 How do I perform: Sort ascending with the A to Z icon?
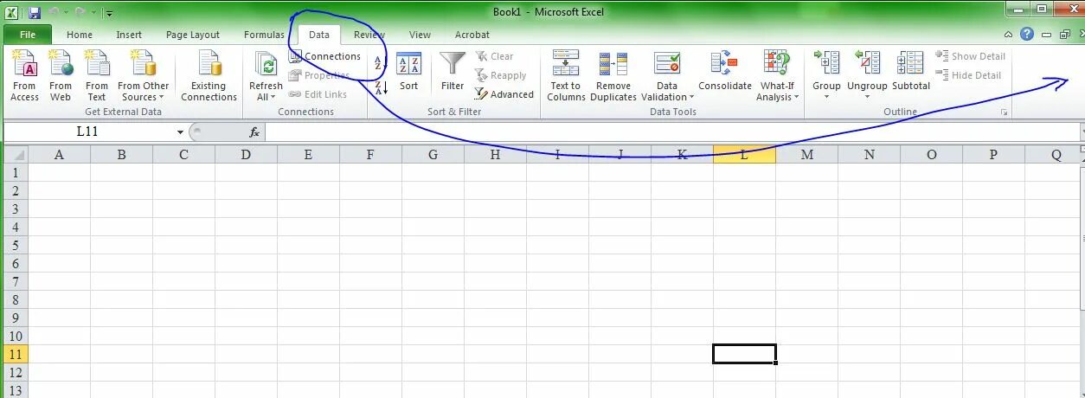tap(381, 63)
